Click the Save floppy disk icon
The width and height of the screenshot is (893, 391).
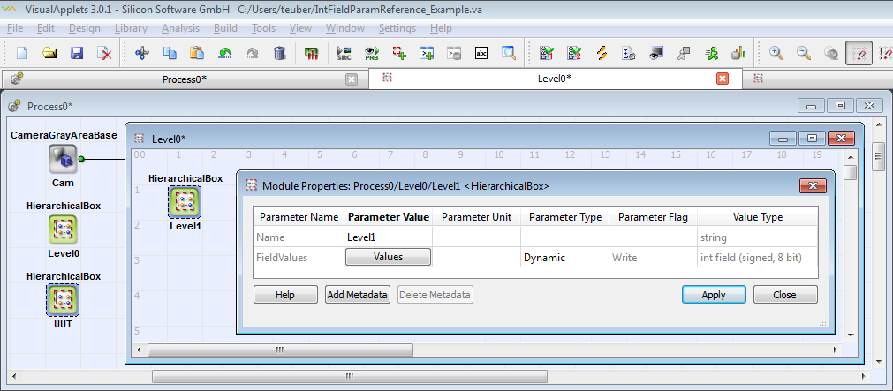point(77,53)
